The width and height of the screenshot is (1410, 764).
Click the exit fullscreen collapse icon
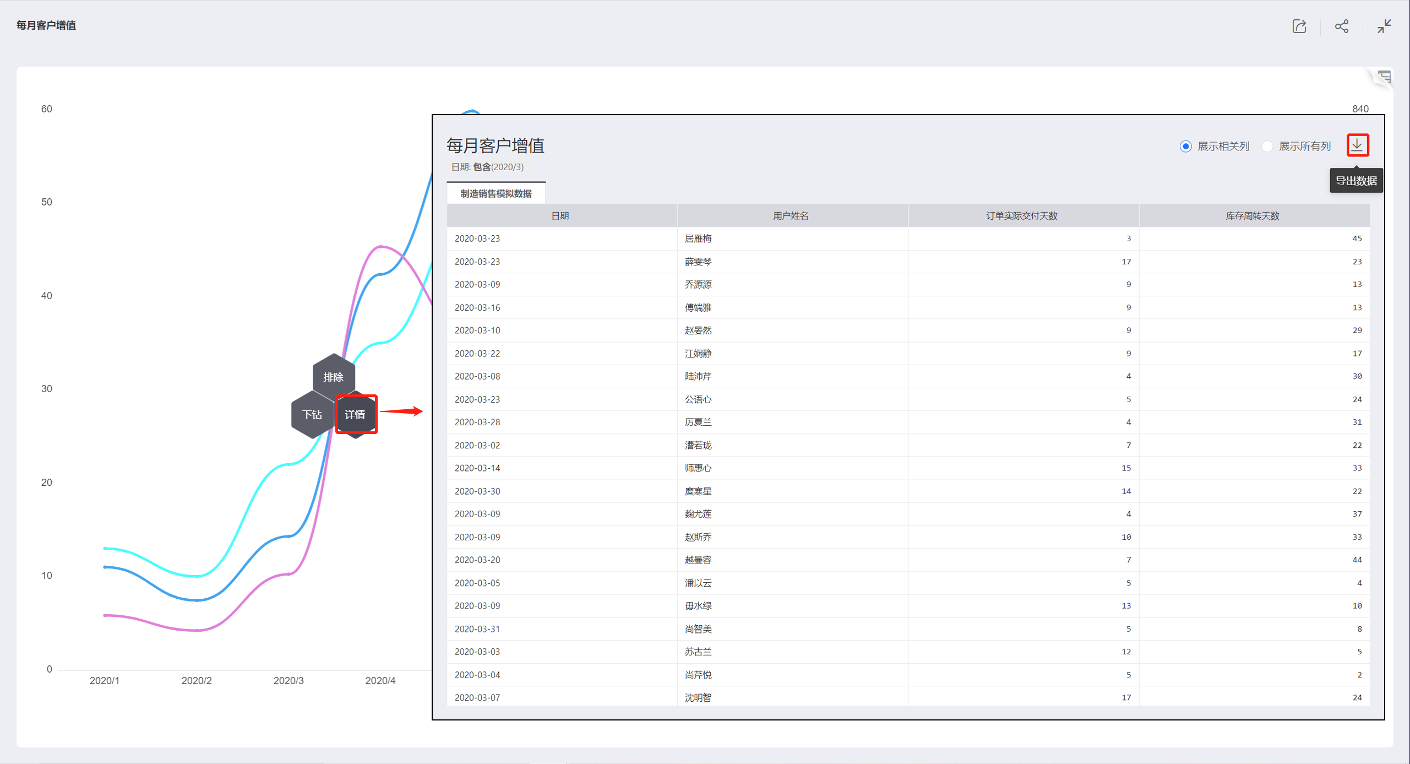(x=1384, y=26)
